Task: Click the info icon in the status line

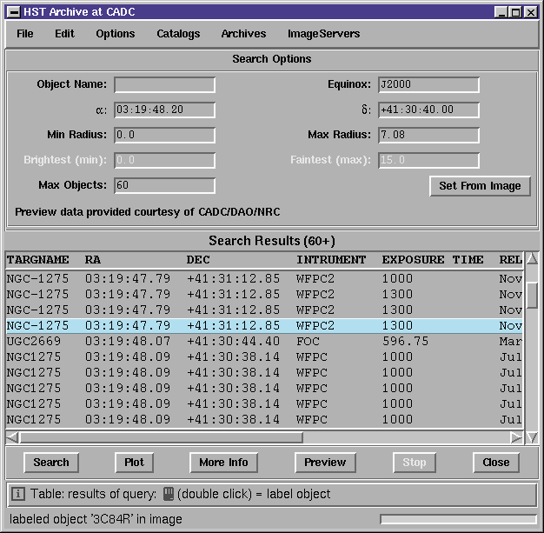Action: (18, 493)
